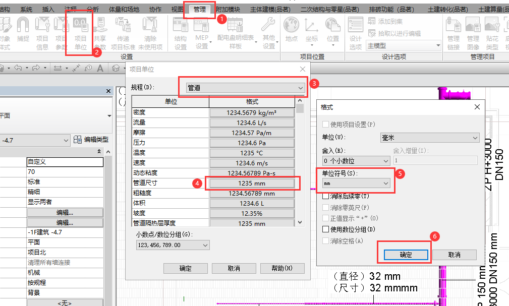Viewport: 509px width, 306px height.
Task: Open the 规程 discipline dropdown showing 管道
Action: tap(245, 88)
